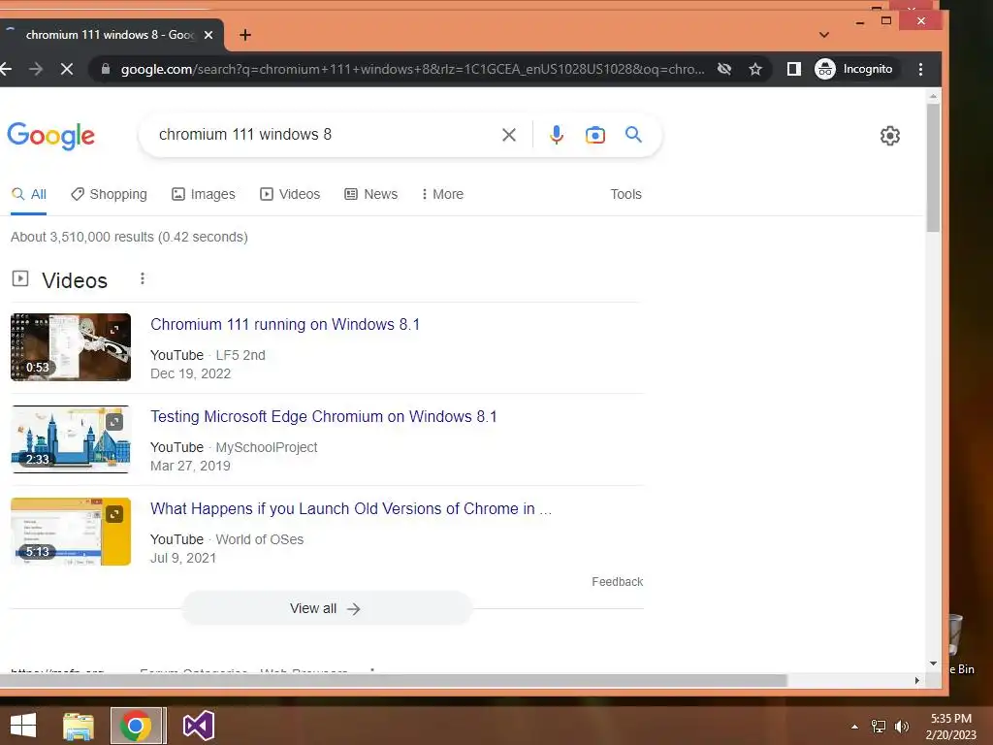The image size is (993, 745).
Task: Open the Windows Start button
Action: (23, 726)
